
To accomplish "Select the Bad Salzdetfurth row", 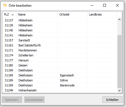I will point(60,45).
